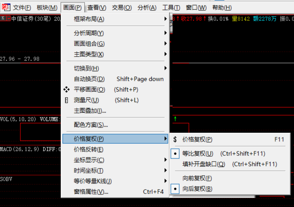Expand the 画面组合(G) submenu

pyautogui.click(x=115, y=44)
